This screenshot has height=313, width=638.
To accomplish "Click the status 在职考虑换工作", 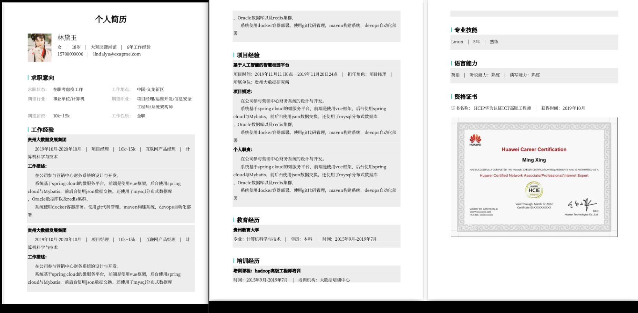I will coord(68,90).
